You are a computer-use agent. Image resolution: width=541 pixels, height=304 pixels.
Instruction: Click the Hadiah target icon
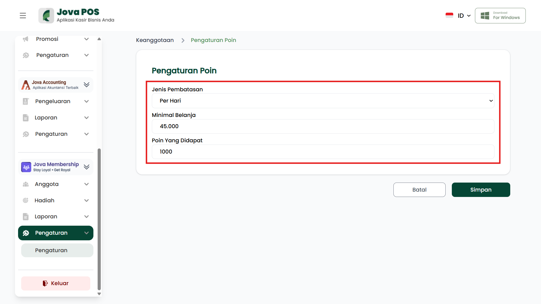click(x=26, y=200)
